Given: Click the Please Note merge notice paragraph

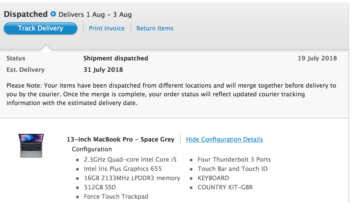Looking at the screenshot, I should pos(171,94).
